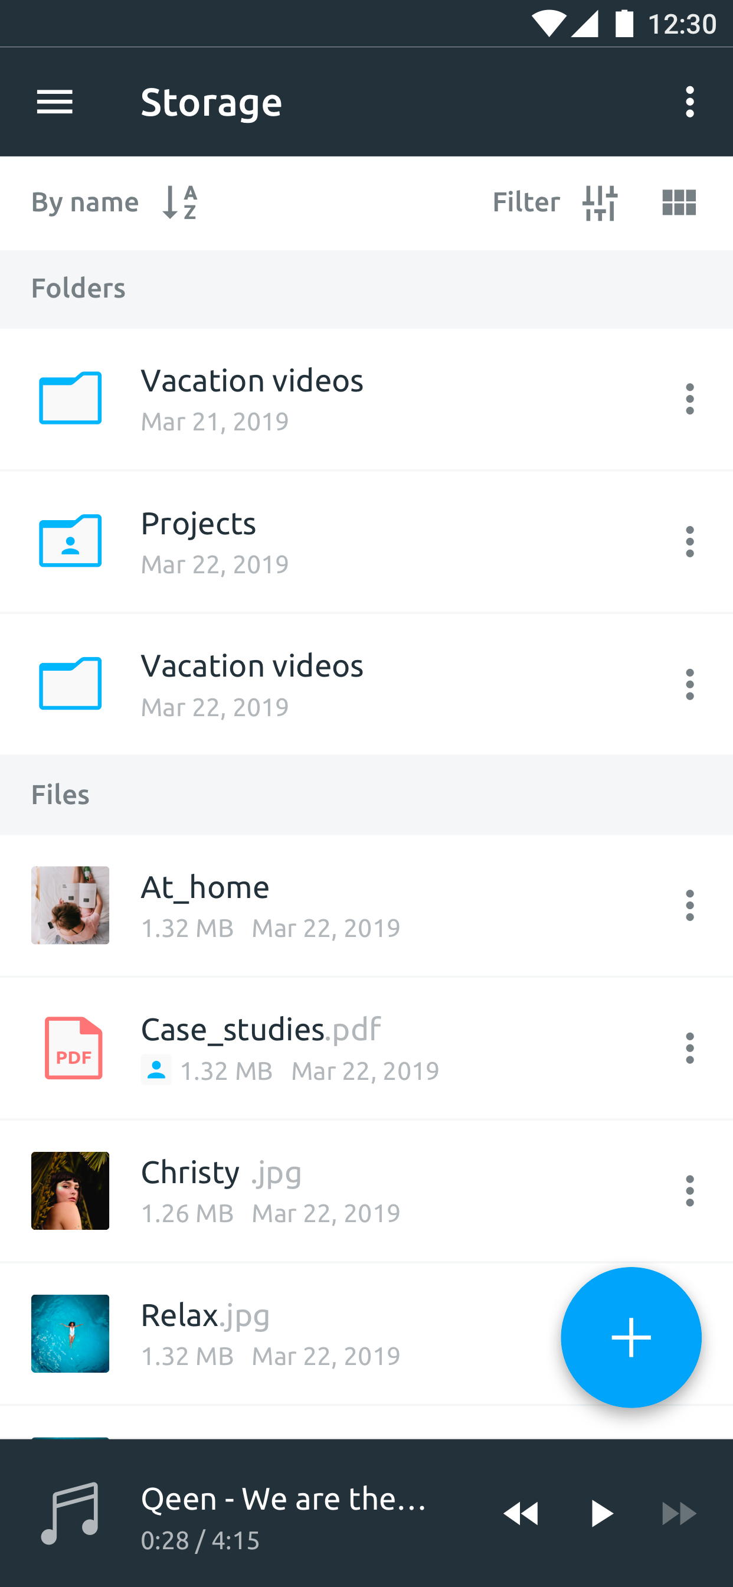Viewport: 733px width, 1587px height.
Task: Open the Filter sliders icon
Action: [x=600, y=202]
